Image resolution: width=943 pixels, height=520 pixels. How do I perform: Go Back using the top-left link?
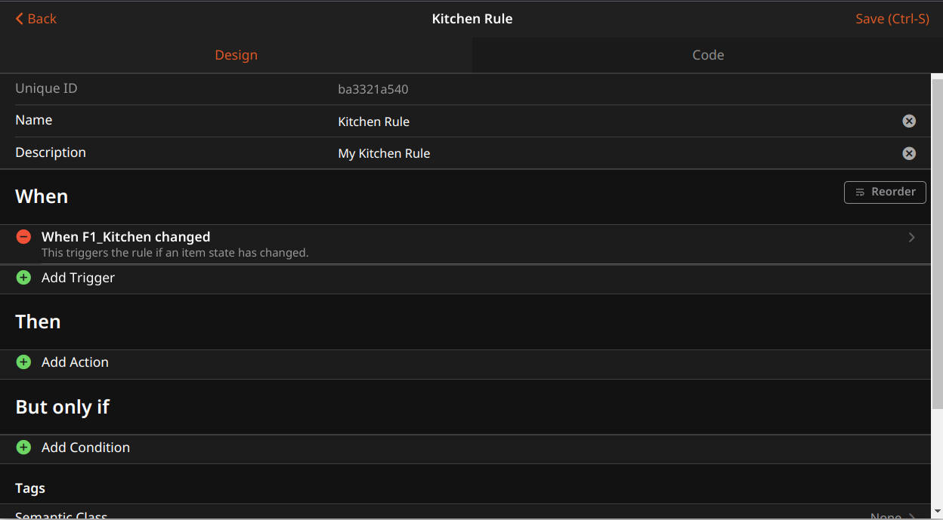(x=36, y=18)
